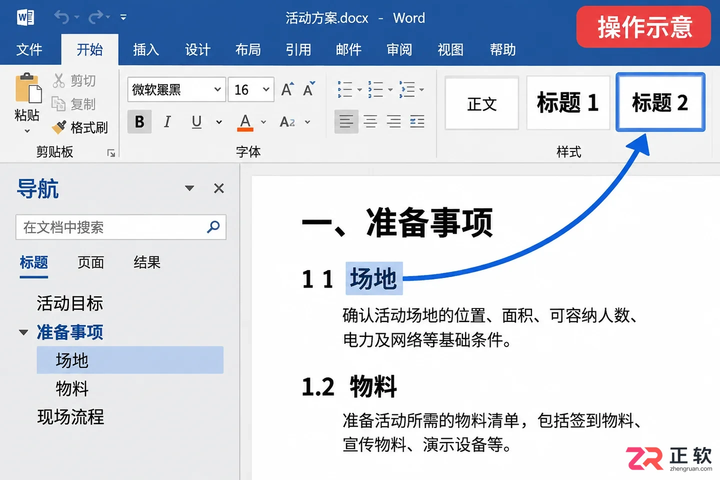
Task: Open the Quick Access Toolbar customize arrow
Action: 123,17
